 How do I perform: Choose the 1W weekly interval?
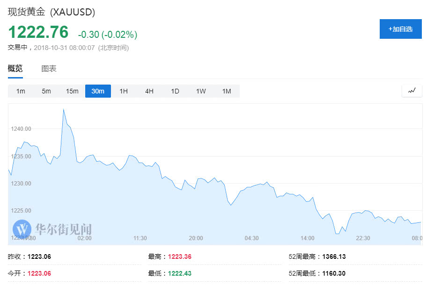(x=201, y=91)
